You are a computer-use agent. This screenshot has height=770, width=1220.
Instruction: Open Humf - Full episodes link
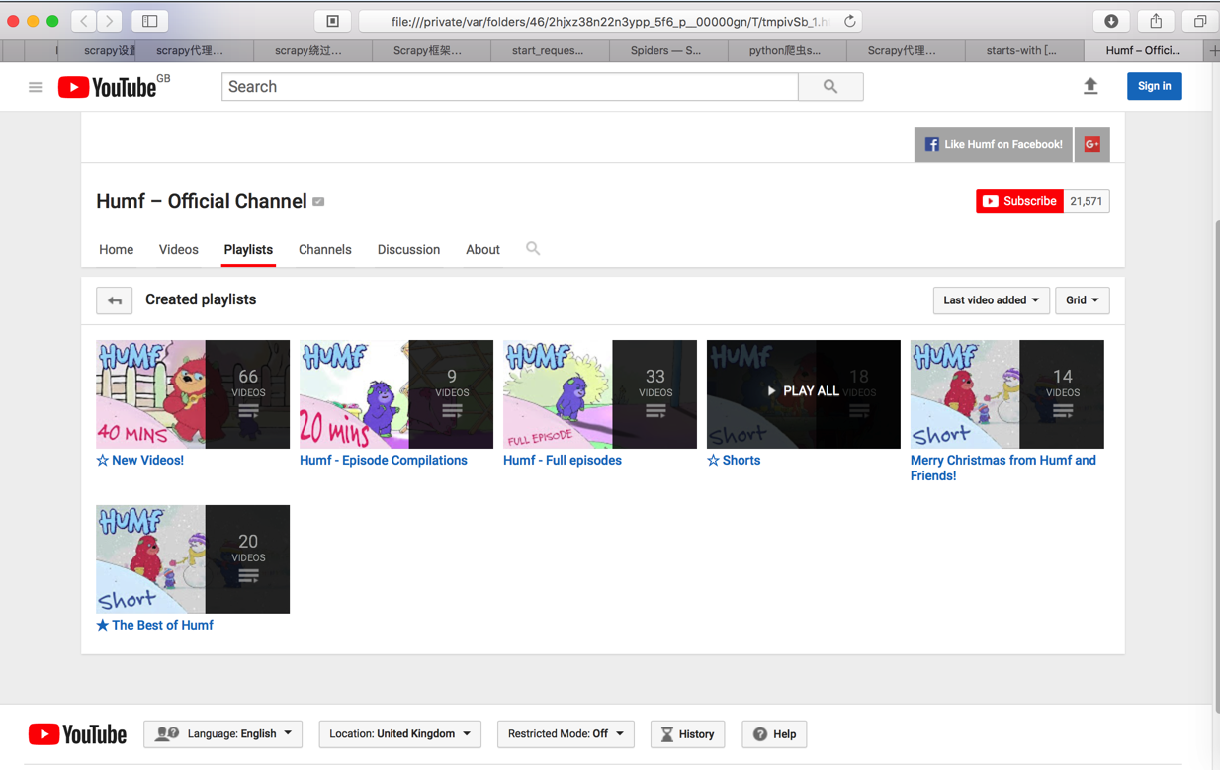(x=563, y=460)
